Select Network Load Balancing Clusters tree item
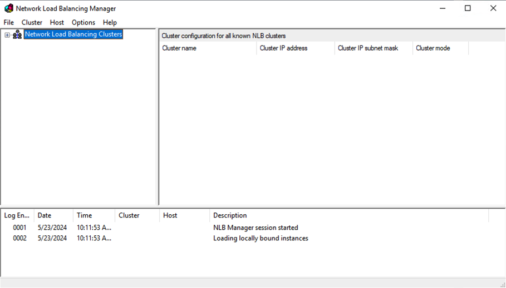 click(73, 34)
